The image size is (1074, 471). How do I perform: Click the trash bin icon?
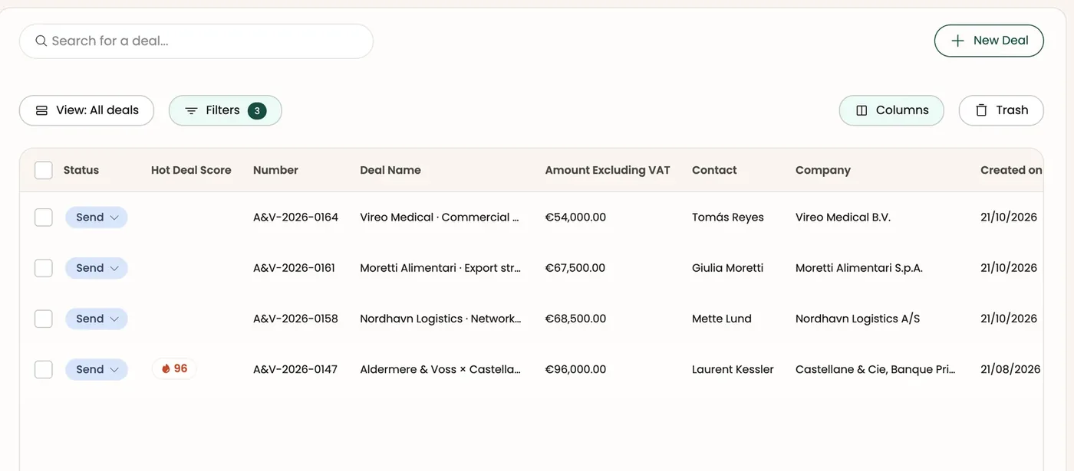click(x=981, y=110)
